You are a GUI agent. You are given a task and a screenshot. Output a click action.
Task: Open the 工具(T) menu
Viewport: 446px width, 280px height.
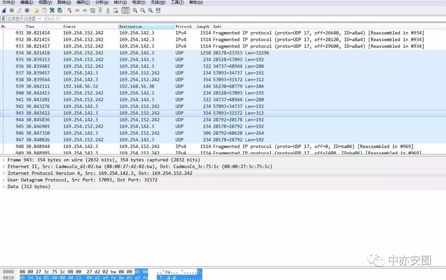pos(177,2)
